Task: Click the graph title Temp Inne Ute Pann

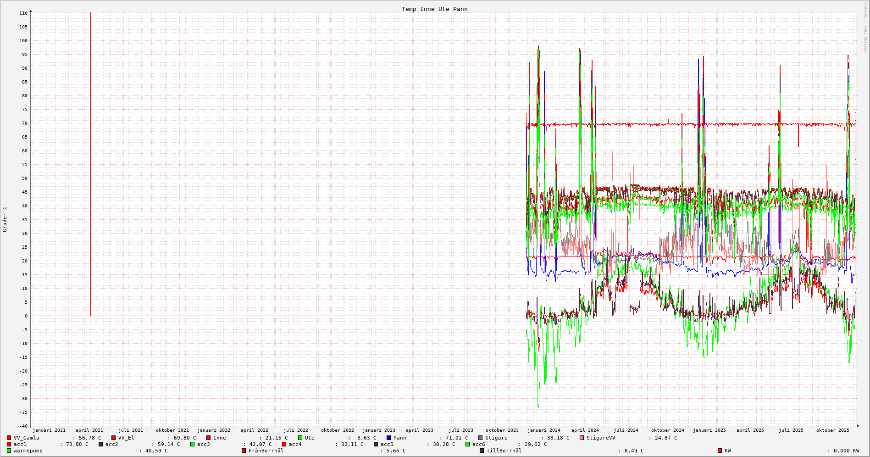Action: pyautogui.click(x=434, y=9)
